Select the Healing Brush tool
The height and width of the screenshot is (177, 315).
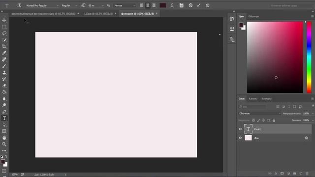(x=4, y=59)
